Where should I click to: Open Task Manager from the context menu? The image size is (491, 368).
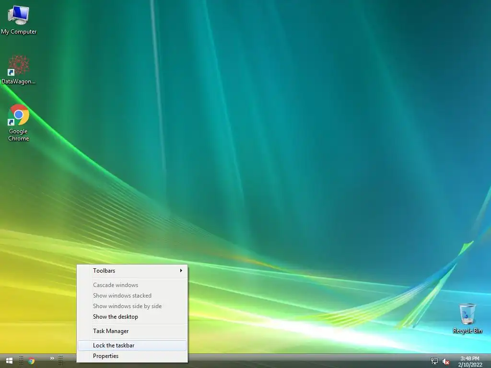132,331
